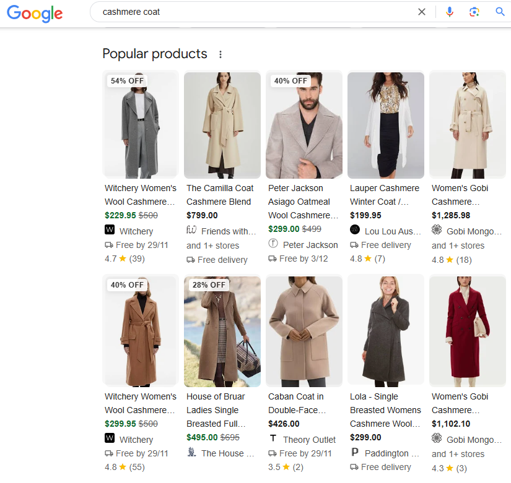Click and 1+ stores under Friends with
511x483 pixels.
point(213,246)
